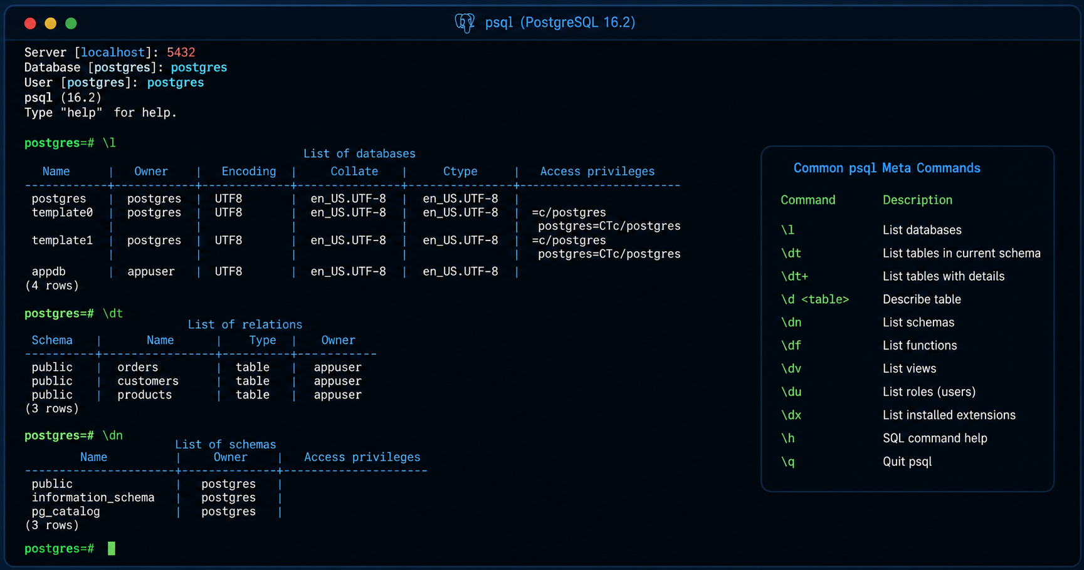This screenshot has height=570, width=1084.
Task: Click the '\dt' command at the prompt
Action: pyautogui.click(x=113, y=313)
